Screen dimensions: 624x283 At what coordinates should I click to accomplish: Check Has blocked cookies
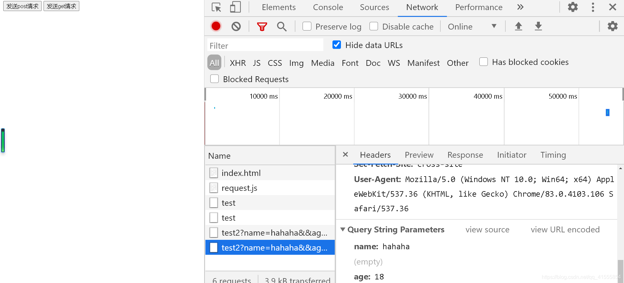click(x=484, y=62)
